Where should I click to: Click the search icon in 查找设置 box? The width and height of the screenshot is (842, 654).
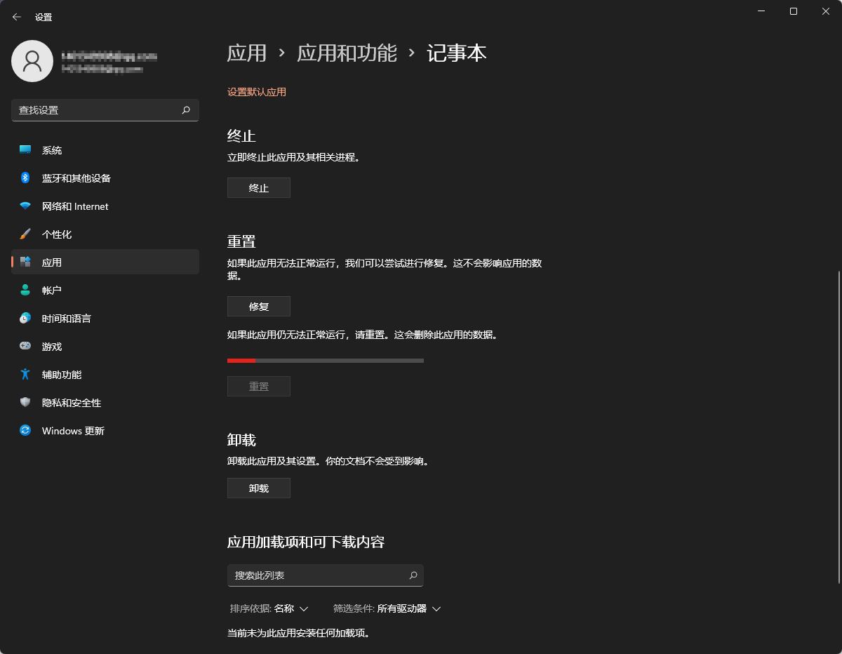[186, 110]
